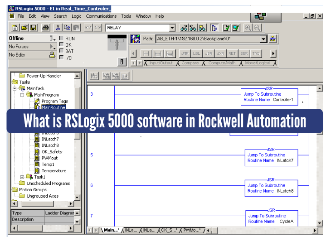Click the Undo arrow icon
The height and width of the screenshot is (237, 331).
pyautogui.click(x=88, y=28)
